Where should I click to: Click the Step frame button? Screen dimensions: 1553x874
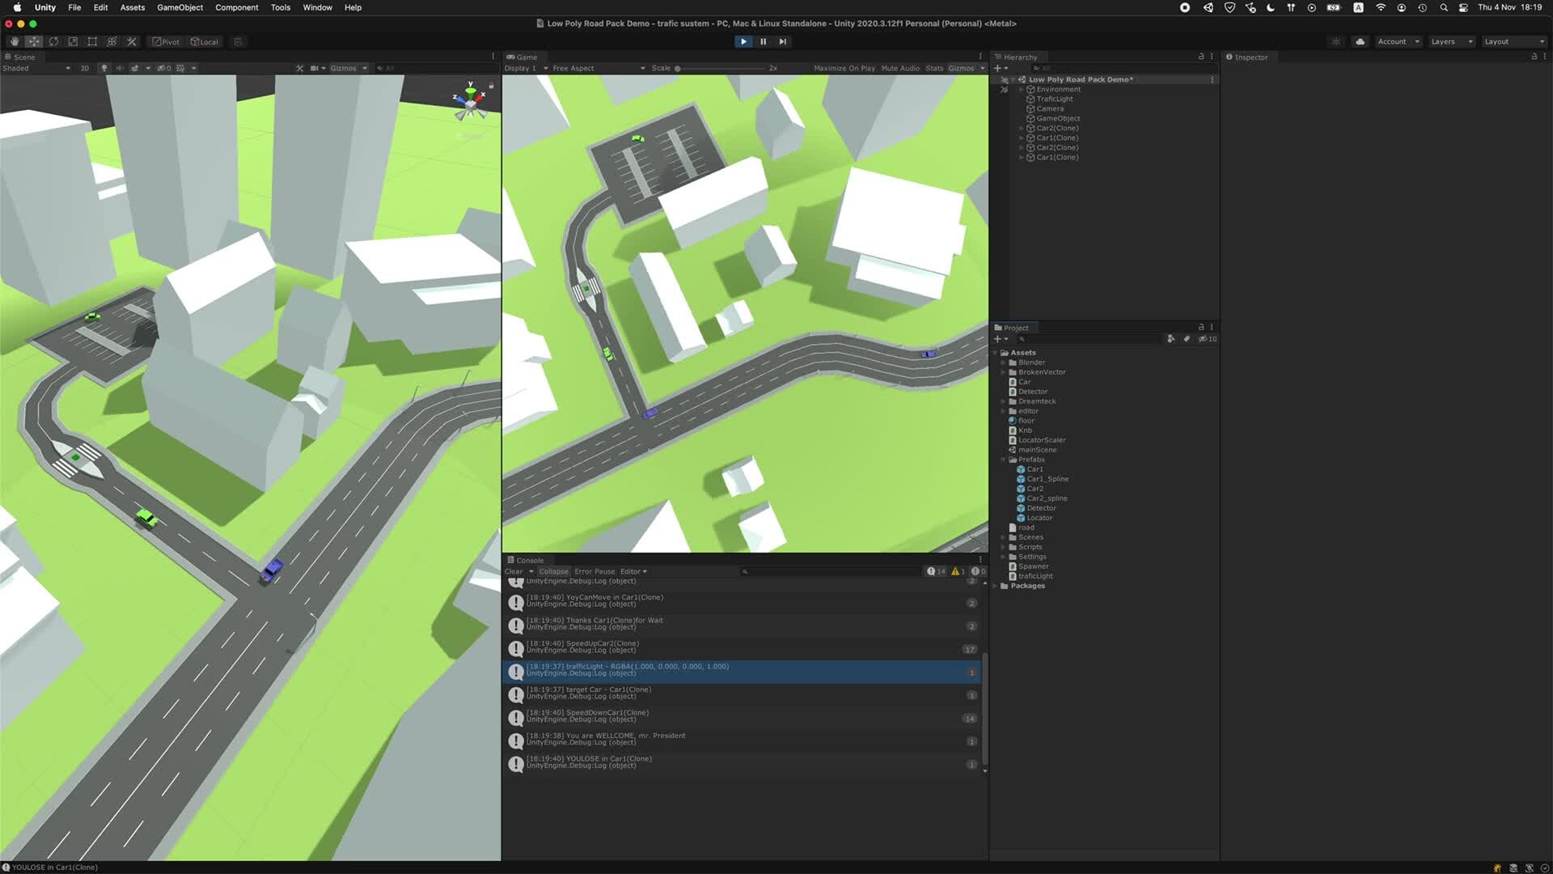tap(782, 41)
